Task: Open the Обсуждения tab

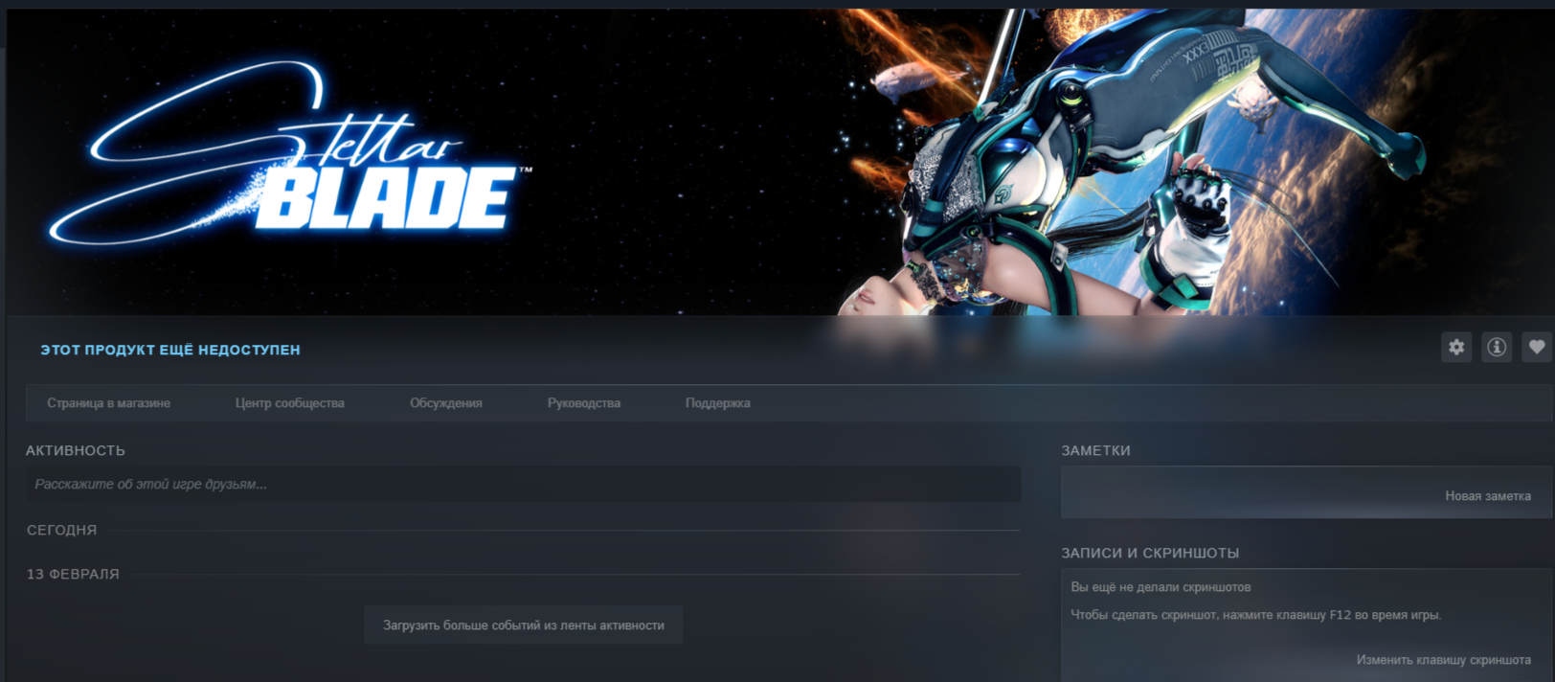Action: tap(446, 403)
